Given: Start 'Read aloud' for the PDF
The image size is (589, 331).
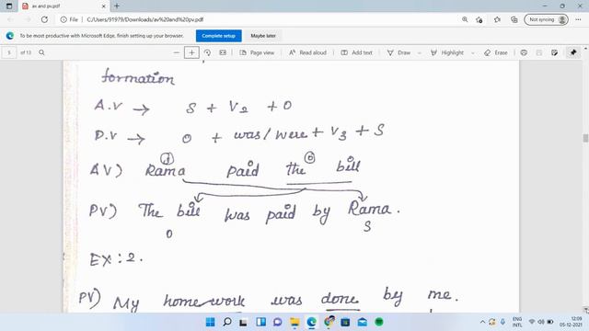Looking at the screenshot, I should [x=307, y=52].
